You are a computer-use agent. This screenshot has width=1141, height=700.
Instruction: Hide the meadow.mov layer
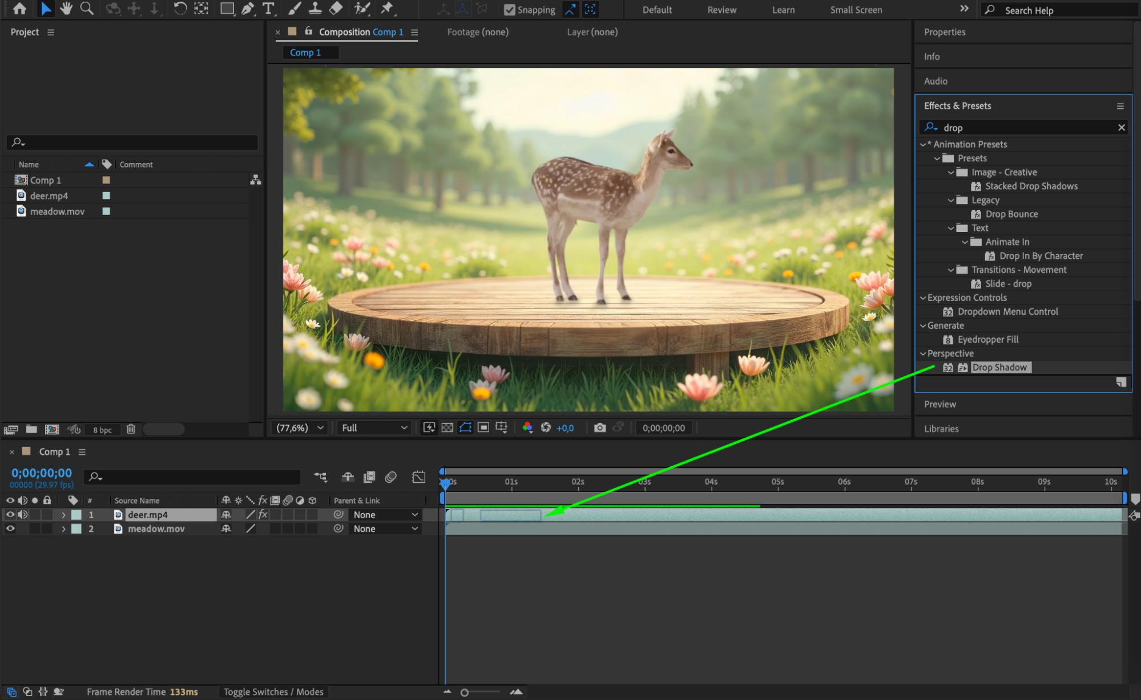pyautogui.click(x=10, y=528)
